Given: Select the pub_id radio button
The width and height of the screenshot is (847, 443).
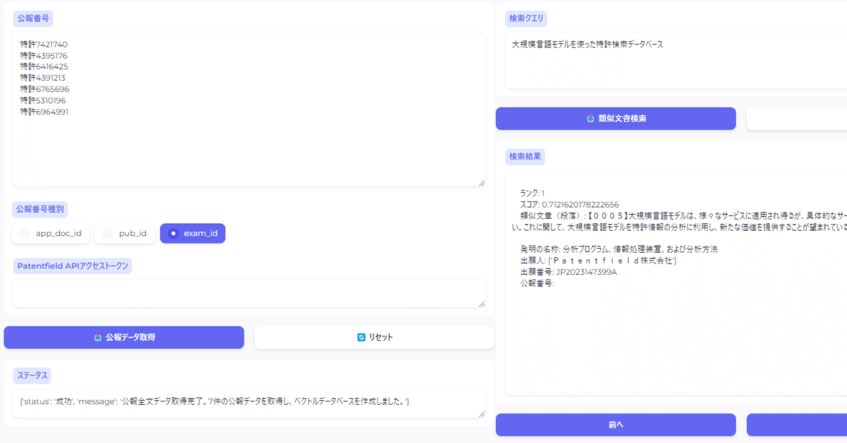Looking at the screenshot, I should (x=107, y=233).
